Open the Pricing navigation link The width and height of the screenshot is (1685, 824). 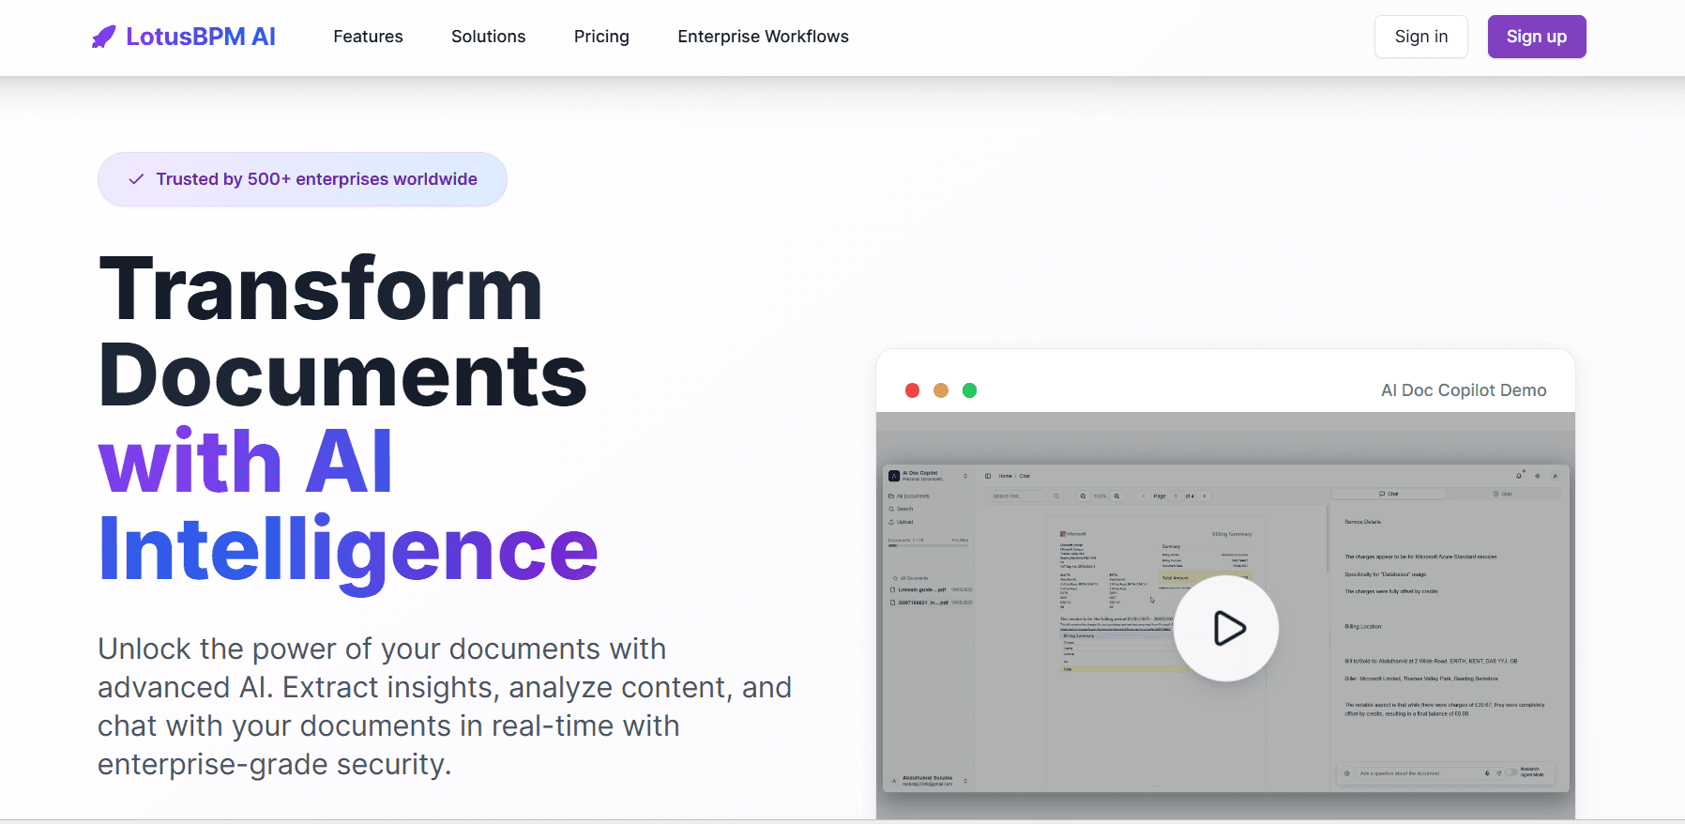point(601,37)
